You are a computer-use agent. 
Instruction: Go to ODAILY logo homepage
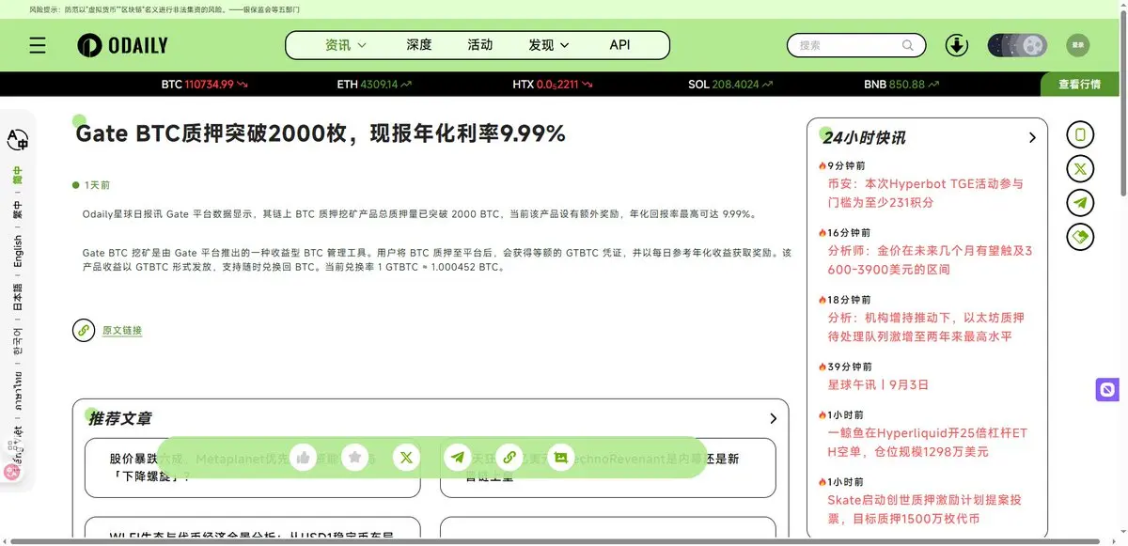(122, 45)
